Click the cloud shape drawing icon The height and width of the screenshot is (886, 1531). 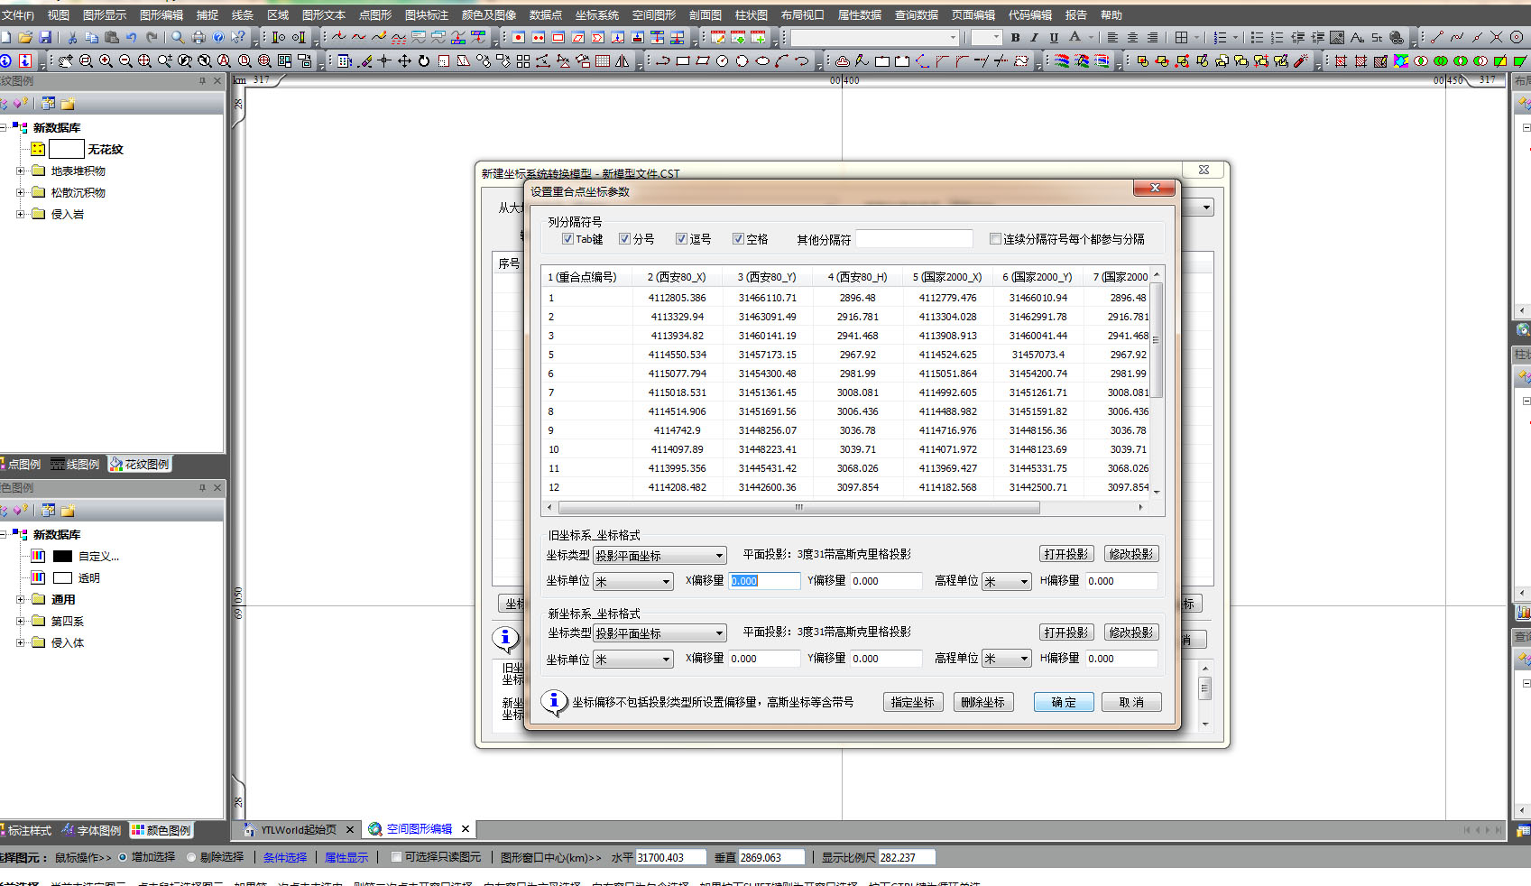[x=842, y=60]
